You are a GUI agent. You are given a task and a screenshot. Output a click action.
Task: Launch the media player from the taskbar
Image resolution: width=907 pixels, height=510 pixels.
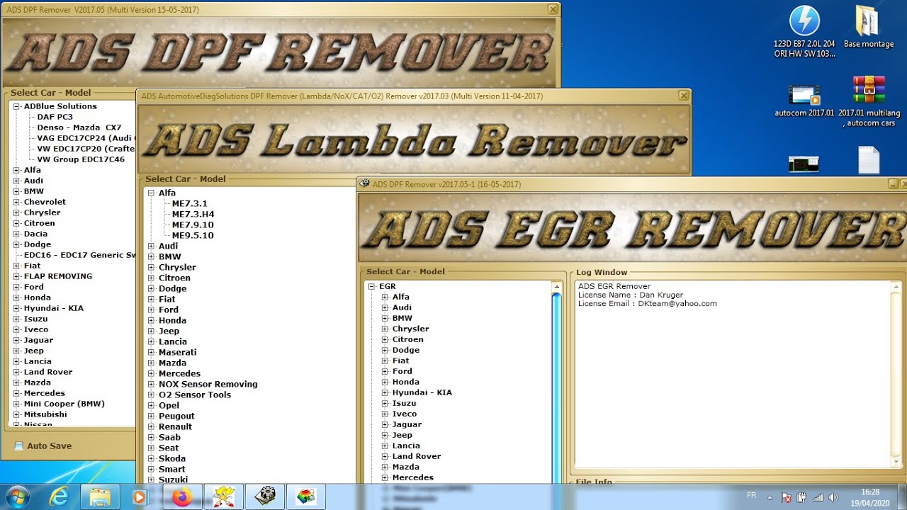pyautogui.click(x=141, y=497)
